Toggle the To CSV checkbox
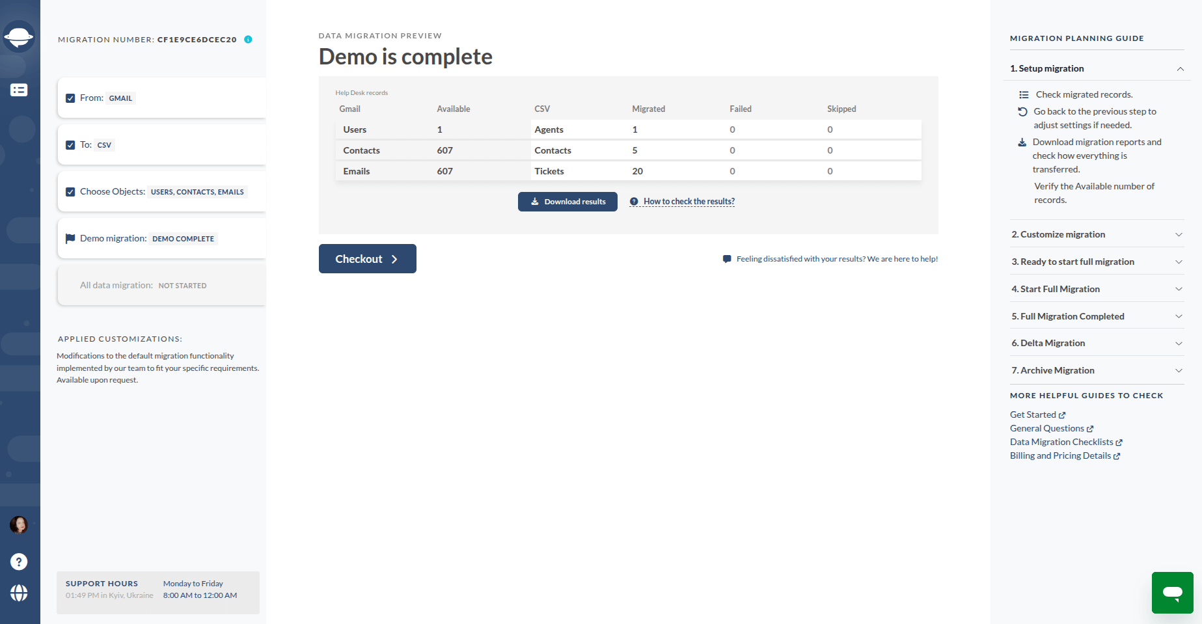The width and height of the screenshot is (1202, 624). tap(70, 144)
